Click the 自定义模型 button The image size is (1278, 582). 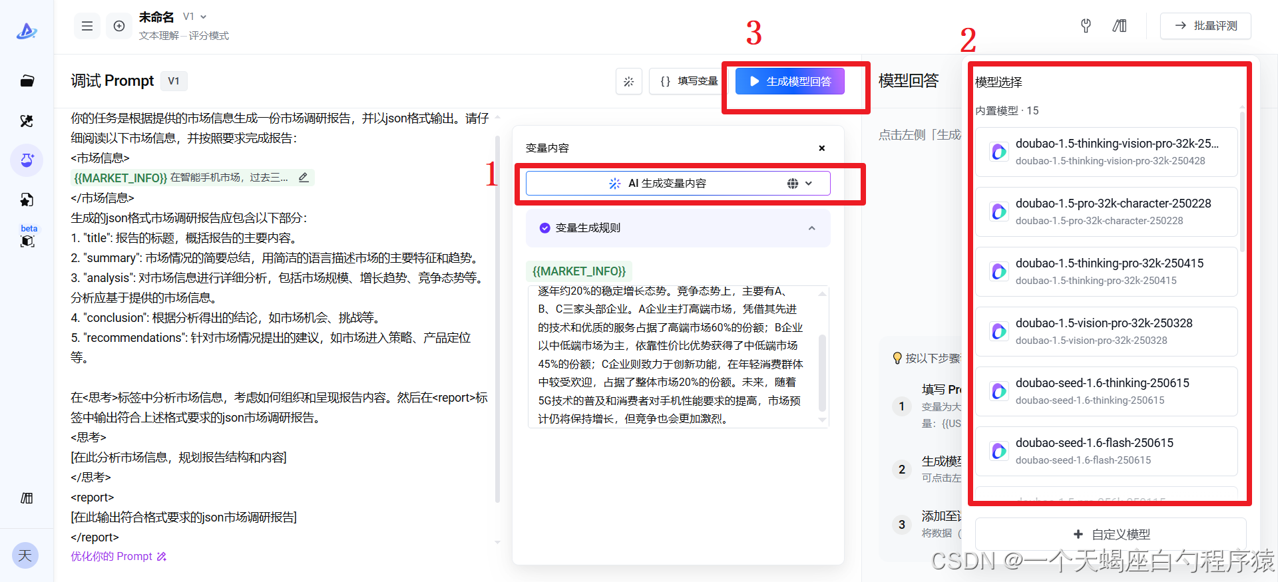[x=1111, y=534]
